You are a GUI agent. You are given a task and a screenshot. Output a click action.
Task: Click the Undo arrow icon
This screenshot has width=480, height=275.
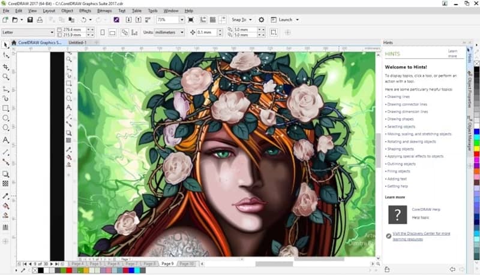(x=83, y=20)
